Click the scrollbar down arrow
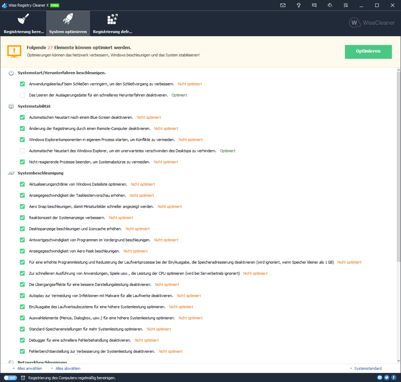The width and height of the screenshot is (401, 382). tap(398, 361)
